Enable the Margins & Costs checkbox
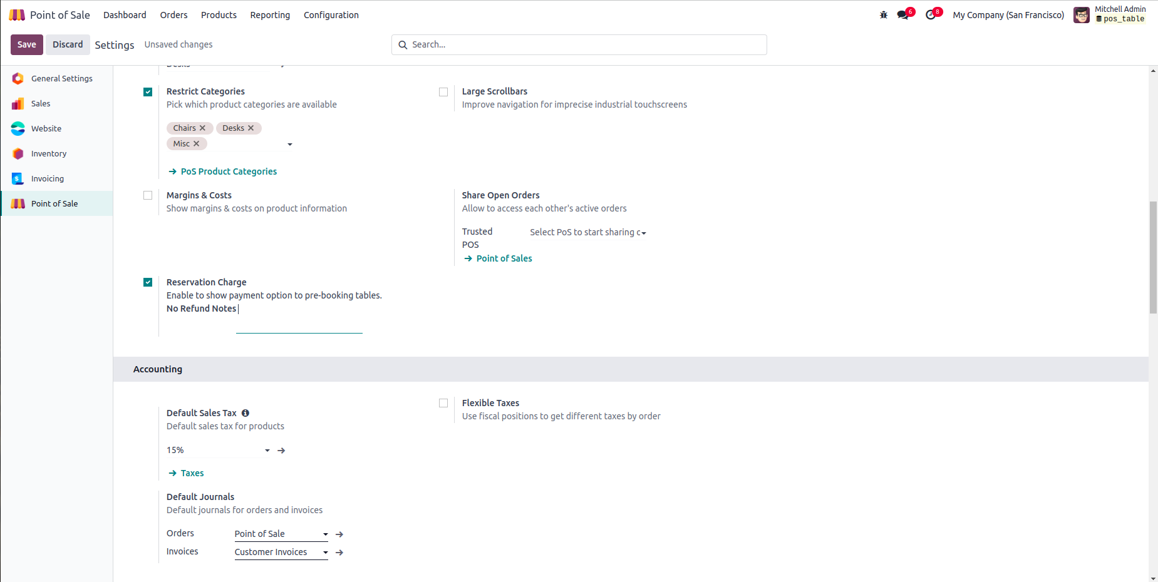Image resolution: width=1158 pixels, height=582 pixels. click(148, 195)
